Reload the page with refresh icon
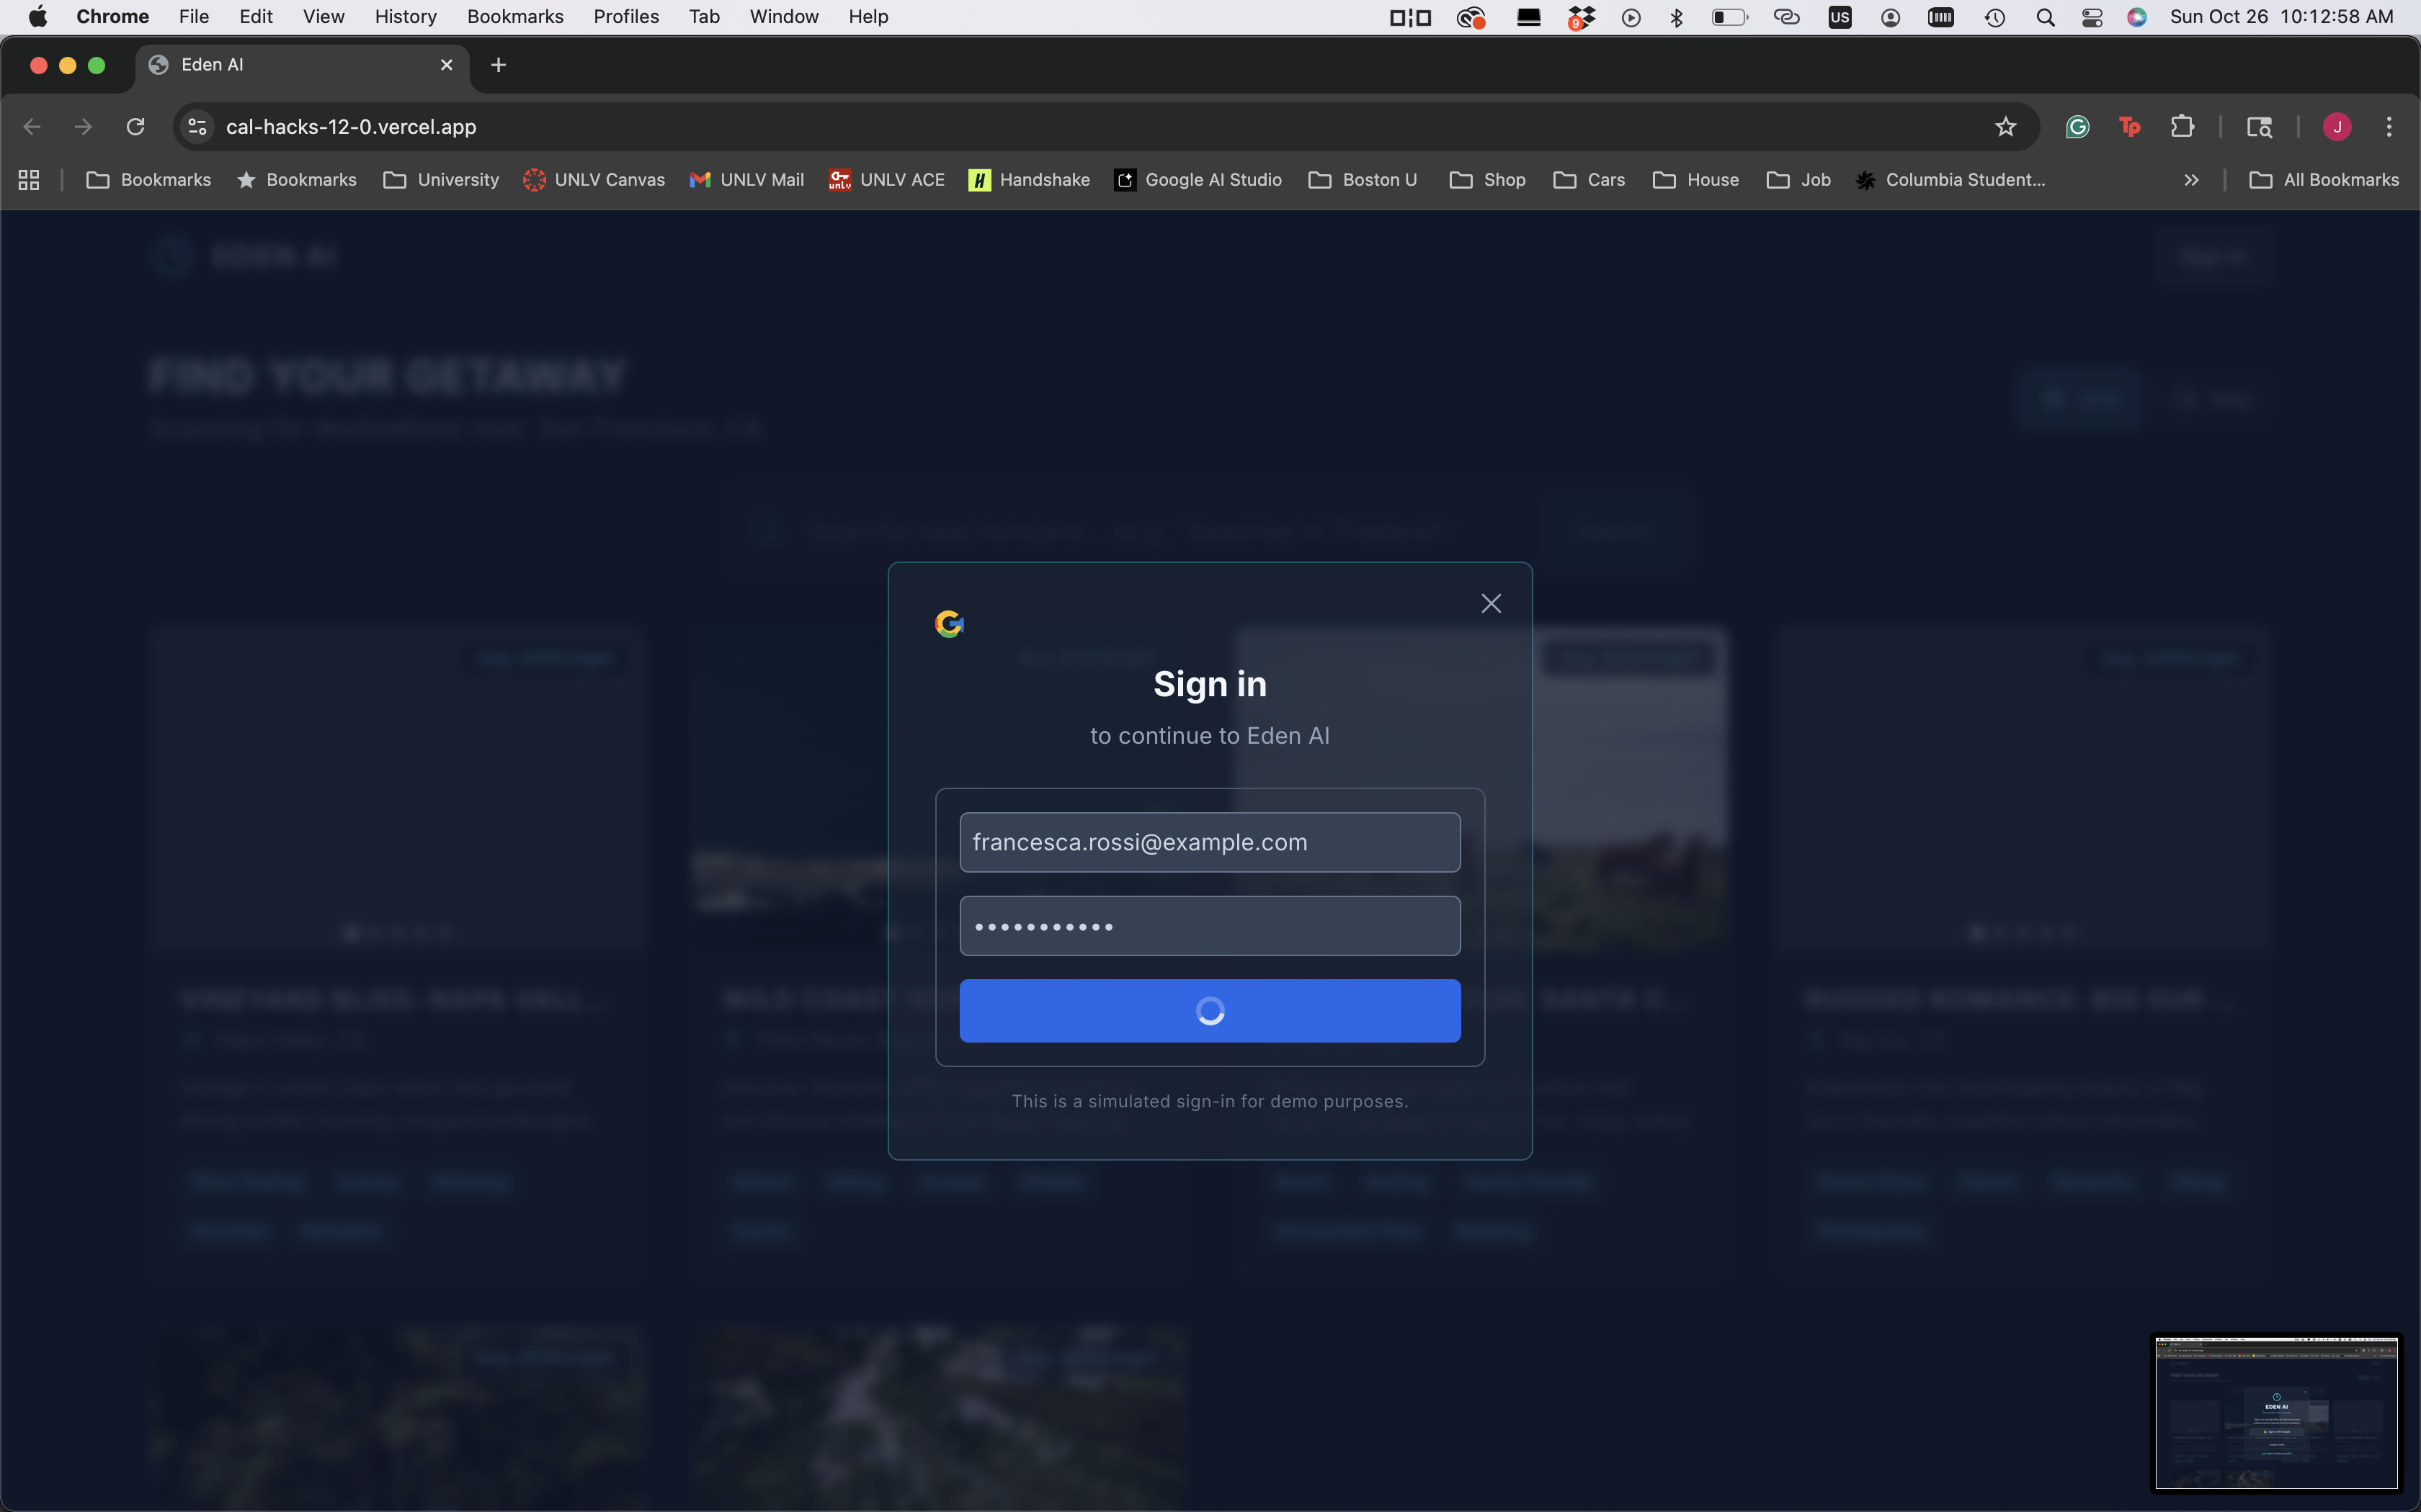 [135, 127]
